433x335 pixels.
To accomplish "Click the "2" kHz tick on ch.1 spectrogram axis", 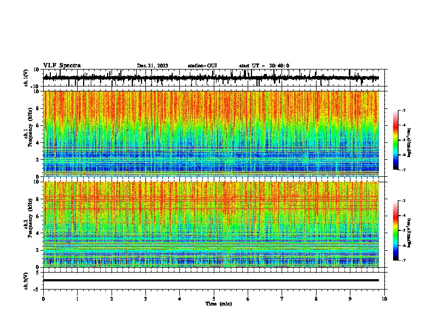I will coord(38,159).
